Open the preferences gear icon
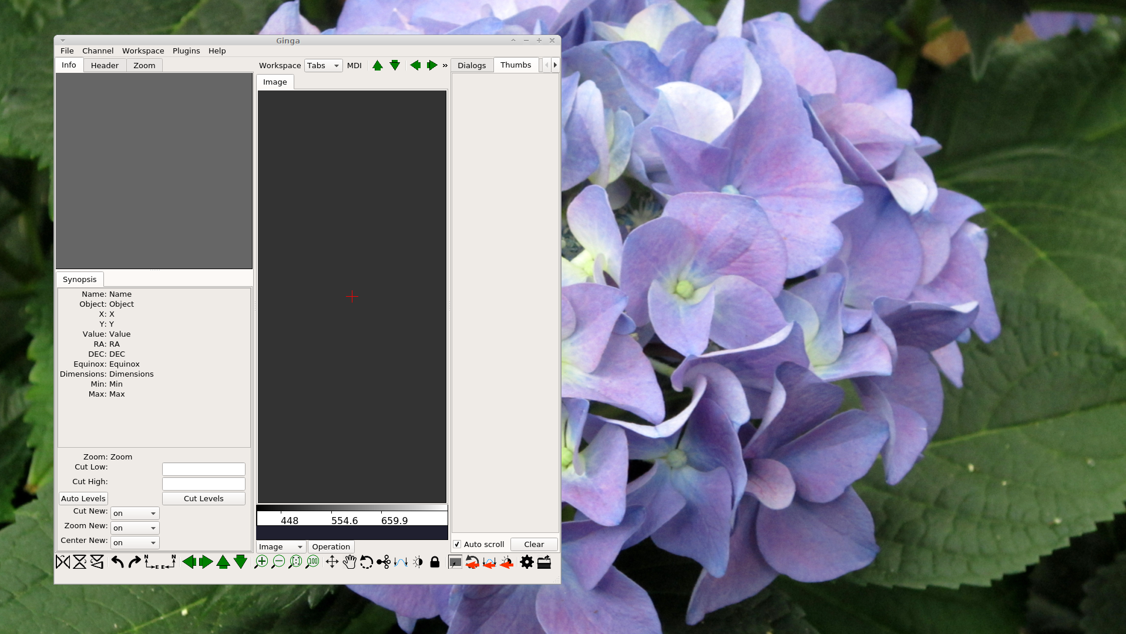This screenshot has width=1126, height=634. click(x=527, y=562)
